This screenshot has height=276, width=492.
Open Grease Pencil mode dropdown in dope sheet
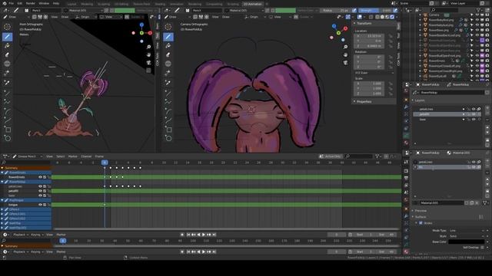click(28, 156)
